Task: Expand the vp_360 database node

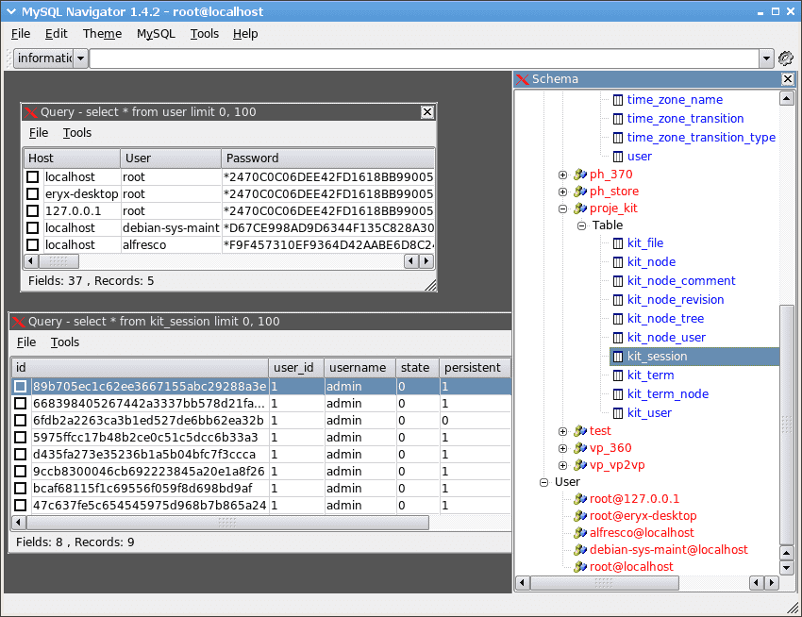Action: (x=562, y=449)
